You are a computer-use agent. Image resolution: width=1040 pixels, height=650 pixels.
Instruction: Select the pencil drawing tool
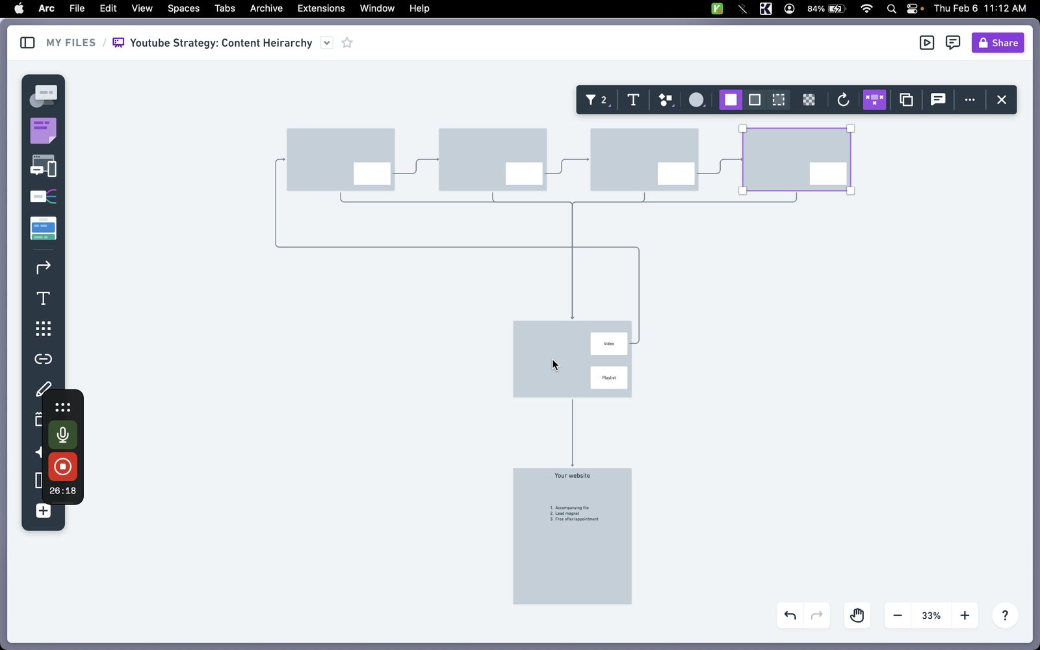[43, 389]
